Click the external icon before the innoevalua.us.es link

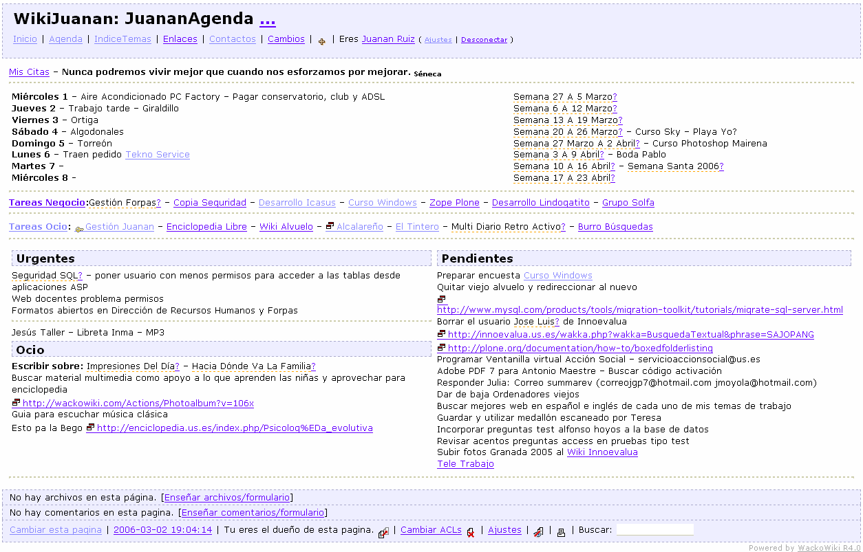tap(441, 334)
